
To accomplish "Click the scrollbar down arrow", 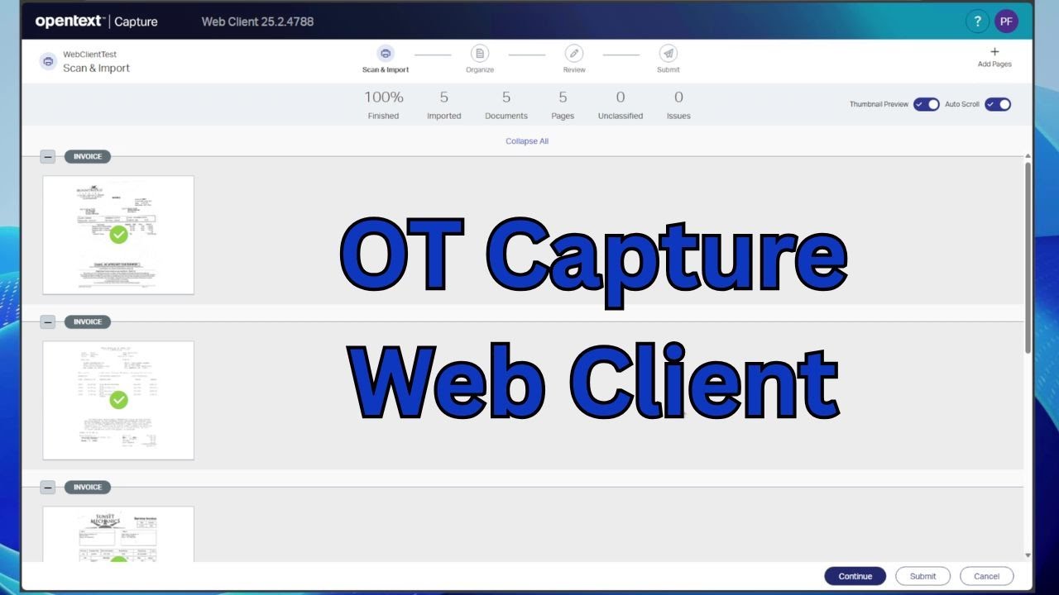I will [x=1028, y=556].
